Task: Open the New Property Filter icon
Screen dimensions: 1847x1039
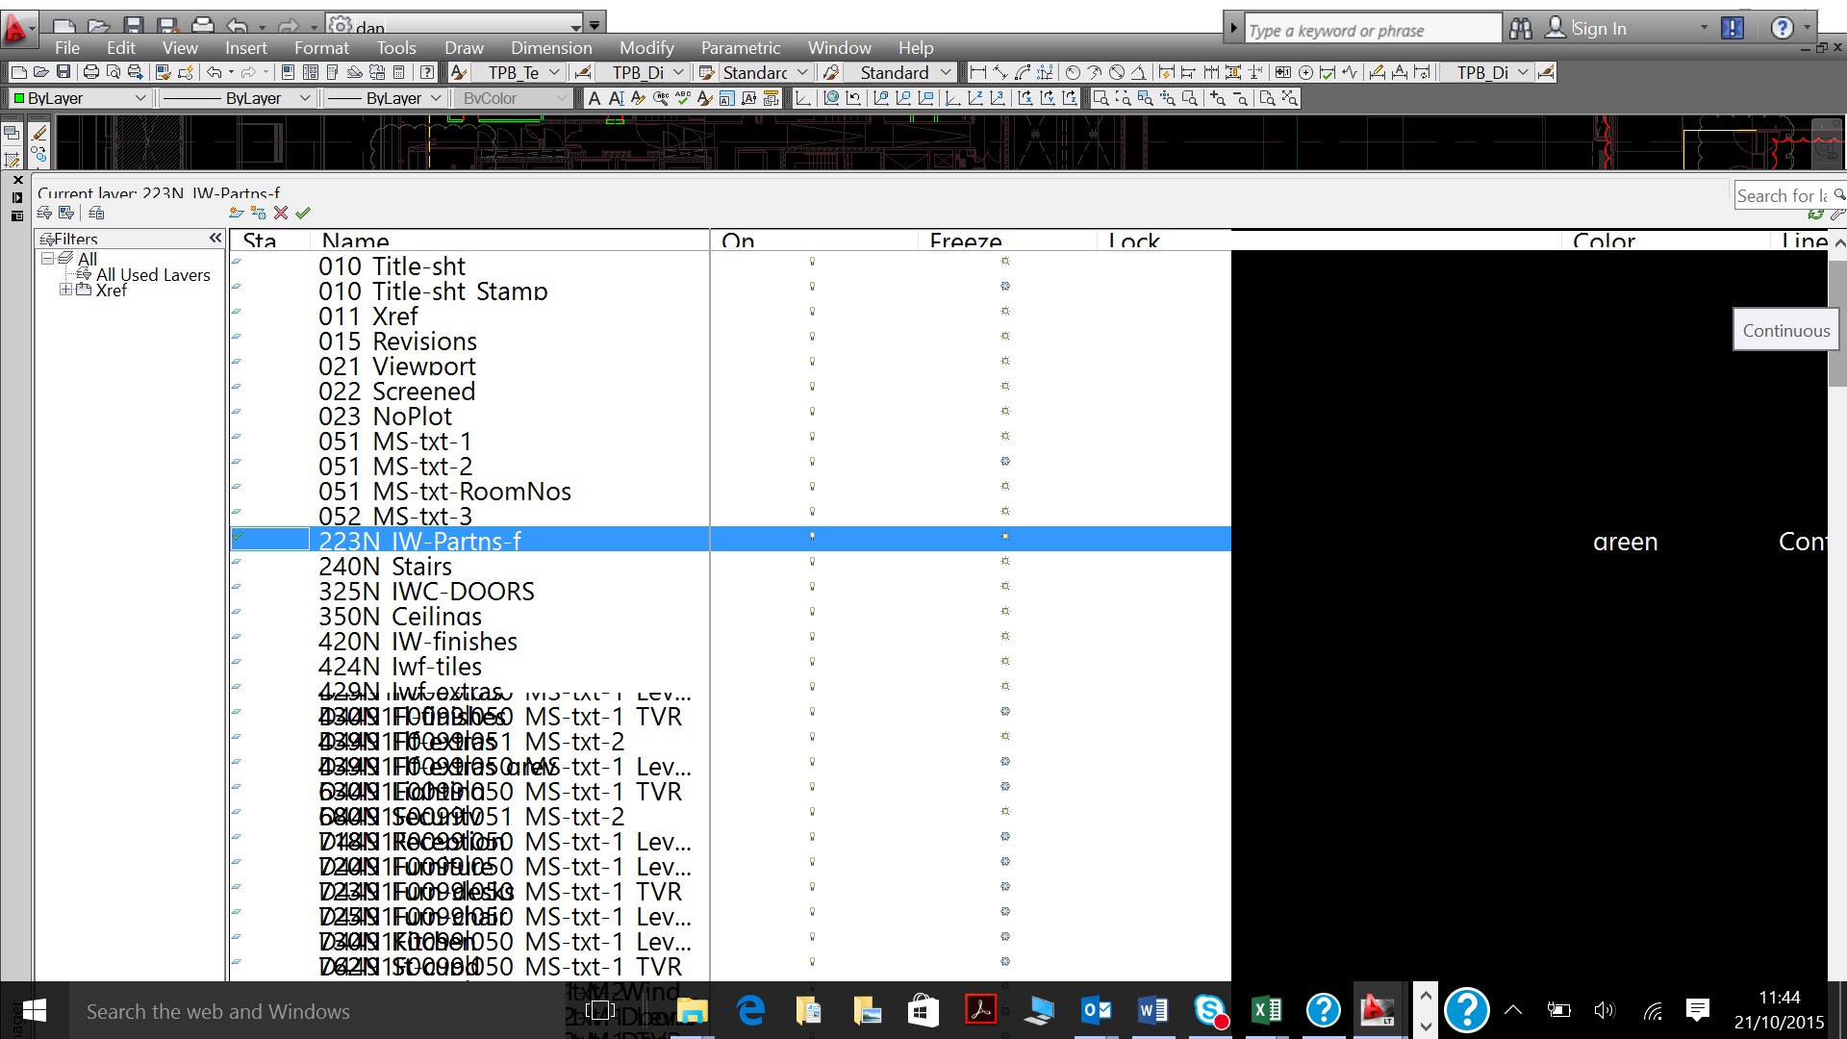Action: coord(44,213)
